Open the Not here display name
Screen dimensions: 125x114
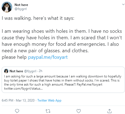click(21, 5)
